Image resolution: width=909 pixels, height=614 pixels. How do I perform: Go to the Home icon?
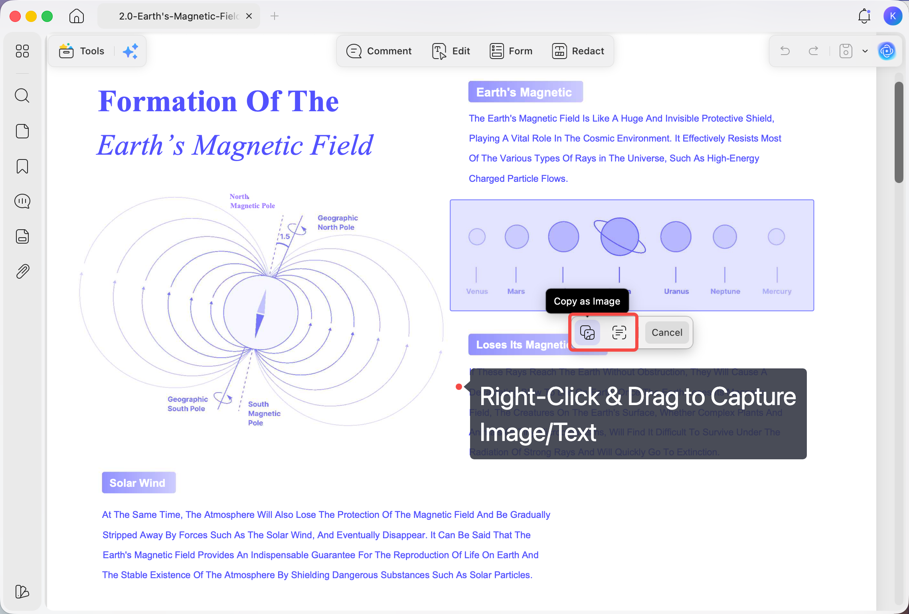[x=77, y=16]
